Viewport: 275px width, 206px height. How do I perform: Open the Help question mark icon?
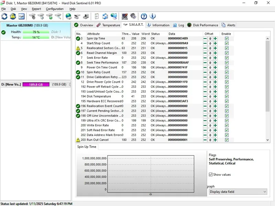pyautogui.click(x=144, y=16)
